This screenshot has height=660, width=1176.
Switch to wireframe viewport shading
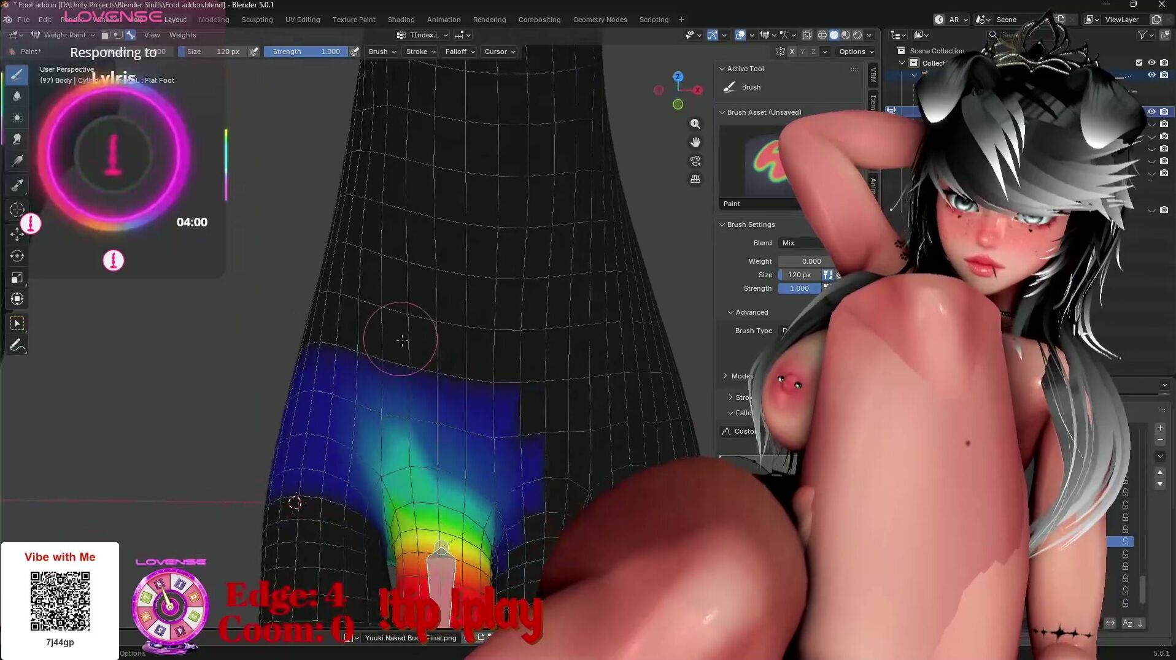tap(822, 35)
